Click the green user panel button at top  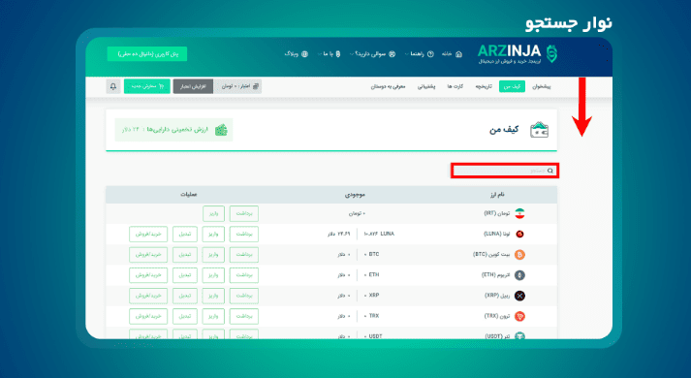click(x=147, y=53)
